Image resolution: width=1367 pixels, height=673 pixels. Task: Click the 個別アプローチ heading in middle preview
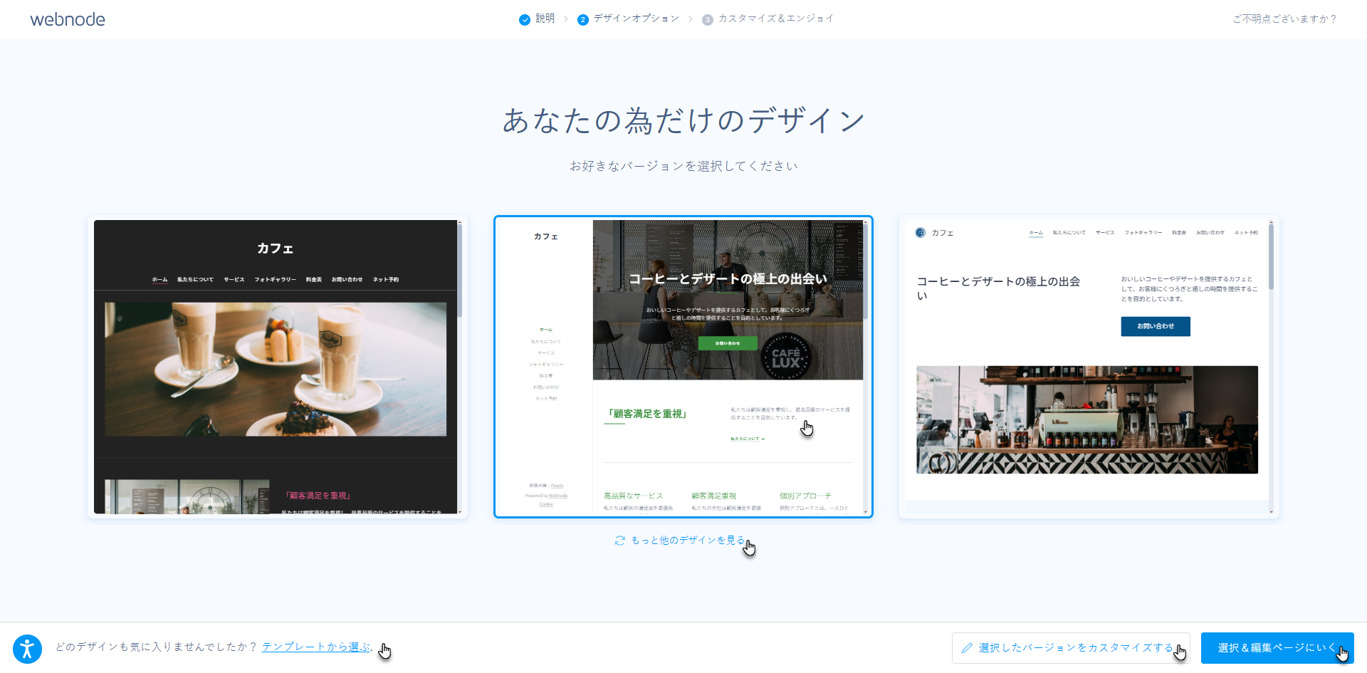[805, 496]
